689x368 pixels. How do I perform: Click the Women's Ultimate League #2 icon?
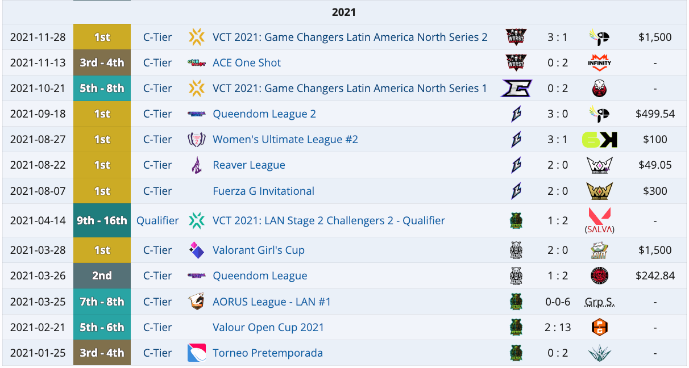(x=196, y=140)
